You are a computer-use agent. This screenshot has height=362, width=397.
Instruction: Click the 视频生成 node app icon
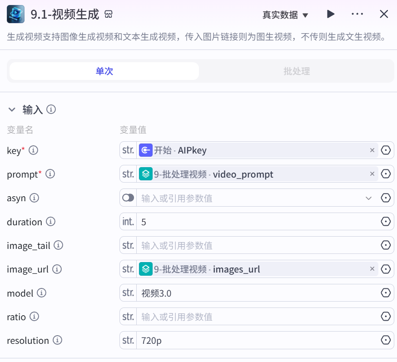tap(16, 14)
